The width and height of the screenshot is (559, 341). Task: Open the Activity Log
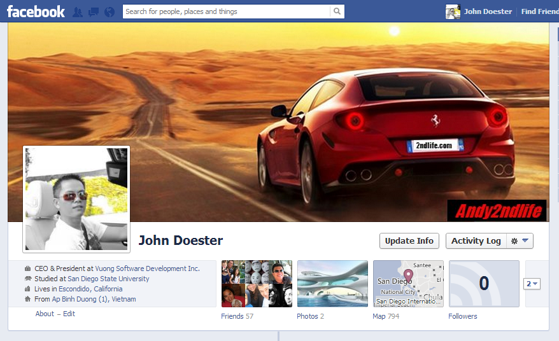(476, 241)
